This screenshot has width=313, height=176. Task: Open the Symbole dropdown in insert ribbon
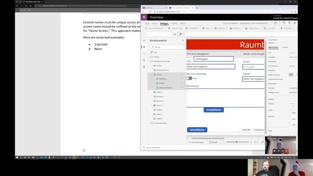(x=270, y=28)
